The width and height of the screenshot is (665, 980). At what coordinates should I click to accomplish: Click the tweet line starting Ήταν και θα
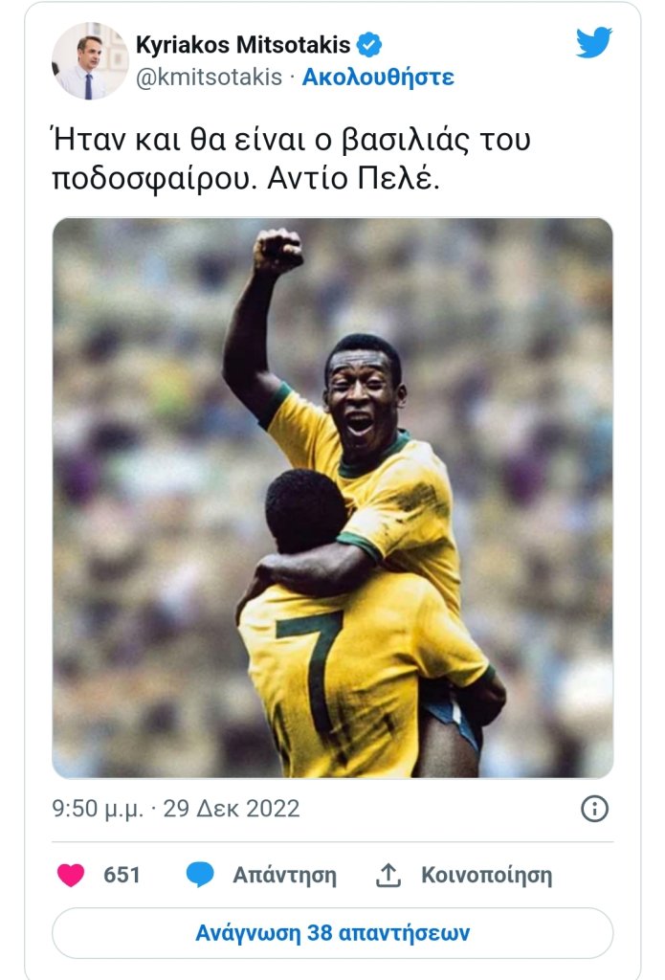pos(291,140)
